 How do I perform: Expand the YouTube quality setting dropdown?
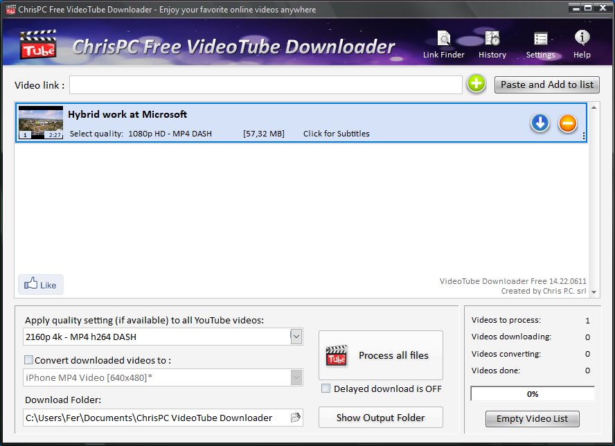[x=296, y=337]
